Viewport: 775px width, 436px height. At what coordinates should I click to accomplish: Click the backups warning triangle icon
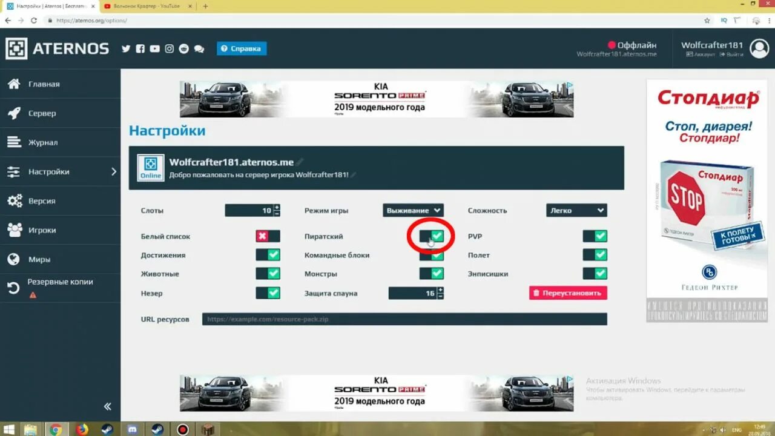point(33,295)
